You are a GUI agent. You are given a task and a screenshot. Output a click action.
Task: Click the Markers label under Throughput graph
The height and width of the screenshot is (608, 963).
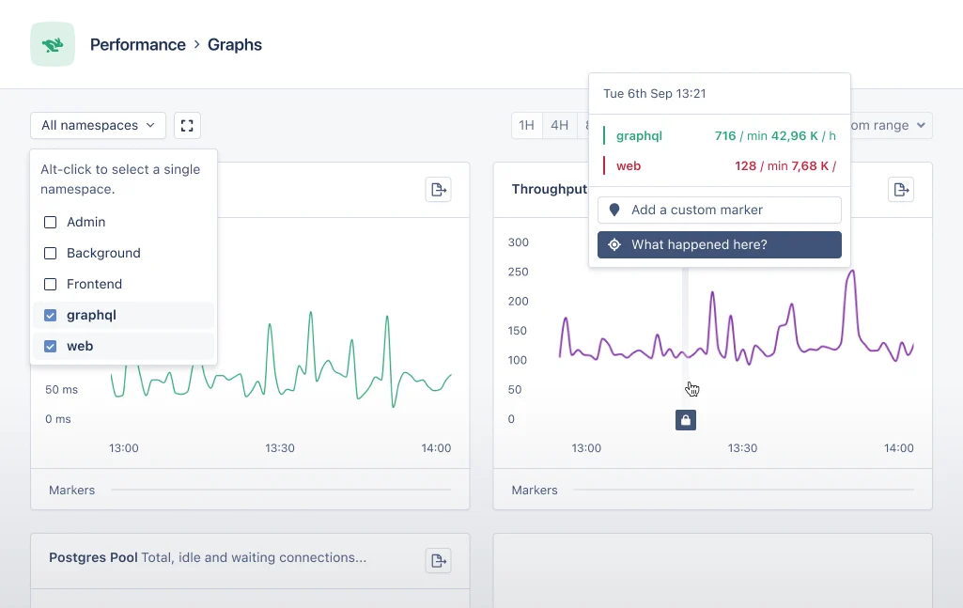[535, 491]
